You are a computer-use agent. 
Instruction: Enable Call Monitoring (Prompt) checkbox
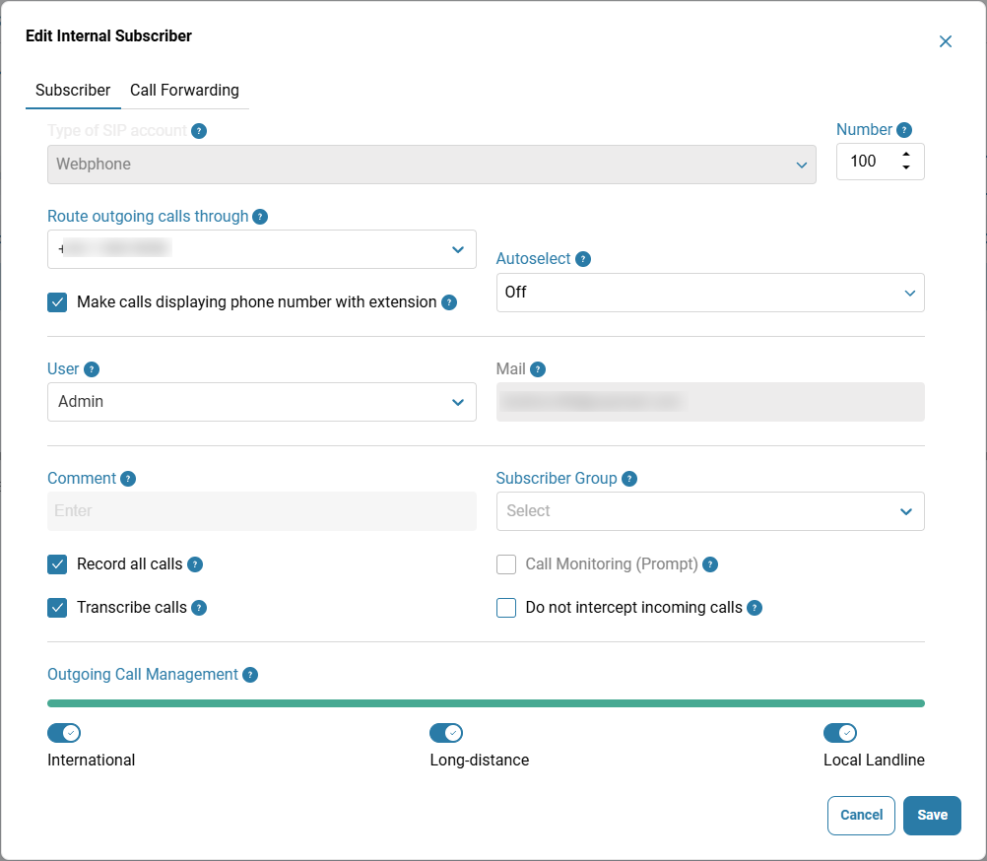(x=506, y=564)
